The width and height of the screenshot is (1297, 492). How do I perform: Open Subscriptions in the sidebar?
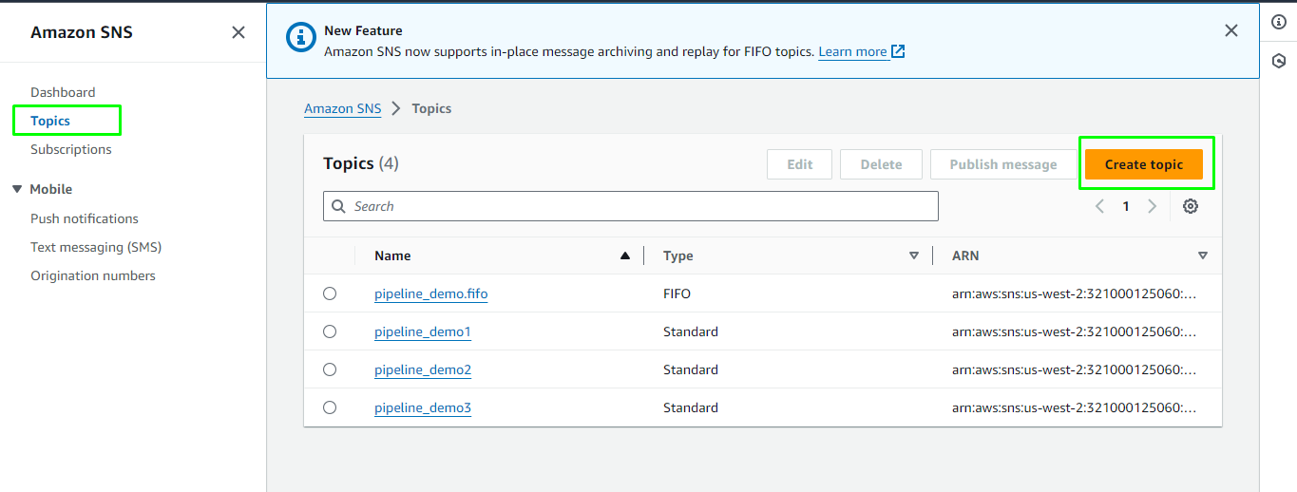(70, 149)
